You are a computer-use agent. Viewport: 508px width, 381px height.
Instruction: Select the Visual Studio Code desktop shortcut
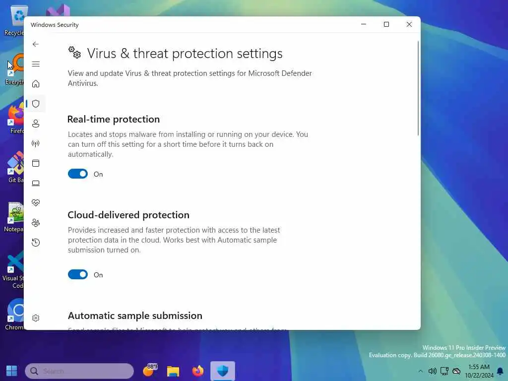13,269
